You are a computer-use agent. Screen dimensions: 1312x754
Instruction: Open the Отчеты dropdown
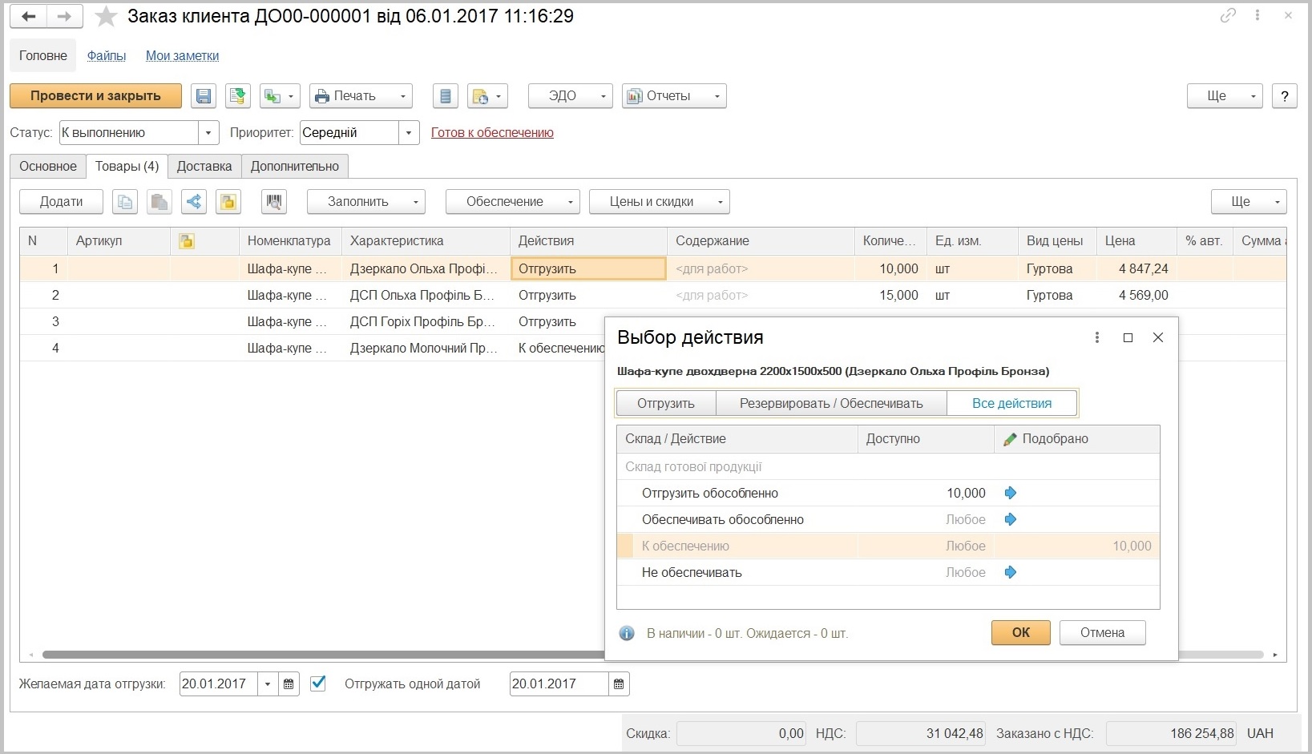pyautogui.click(x=674, y=96)
